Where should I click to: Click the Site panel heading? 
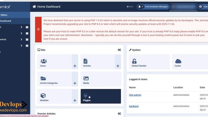coord(41,50)
